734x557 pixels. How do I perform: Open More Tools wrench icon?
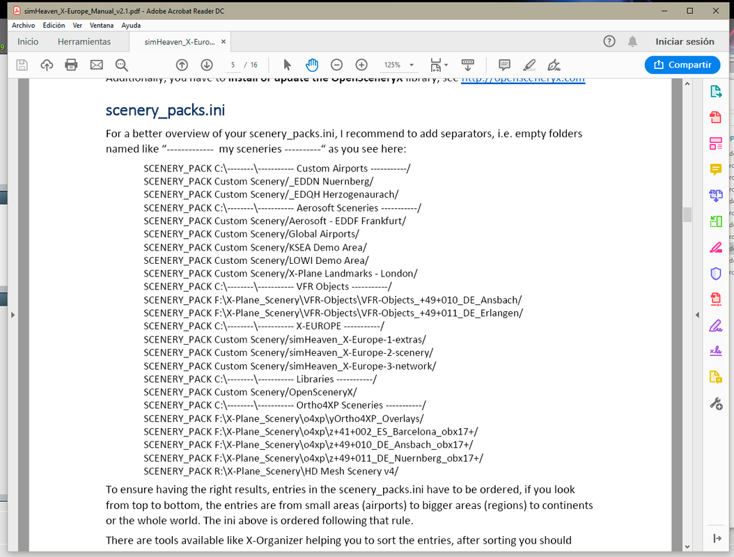[716, 403]
